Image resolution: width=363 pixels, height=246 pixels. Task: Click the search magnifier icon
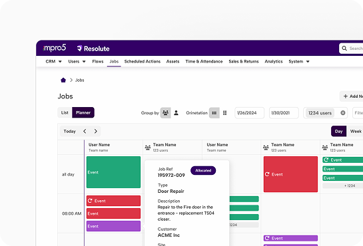(344, 49)
